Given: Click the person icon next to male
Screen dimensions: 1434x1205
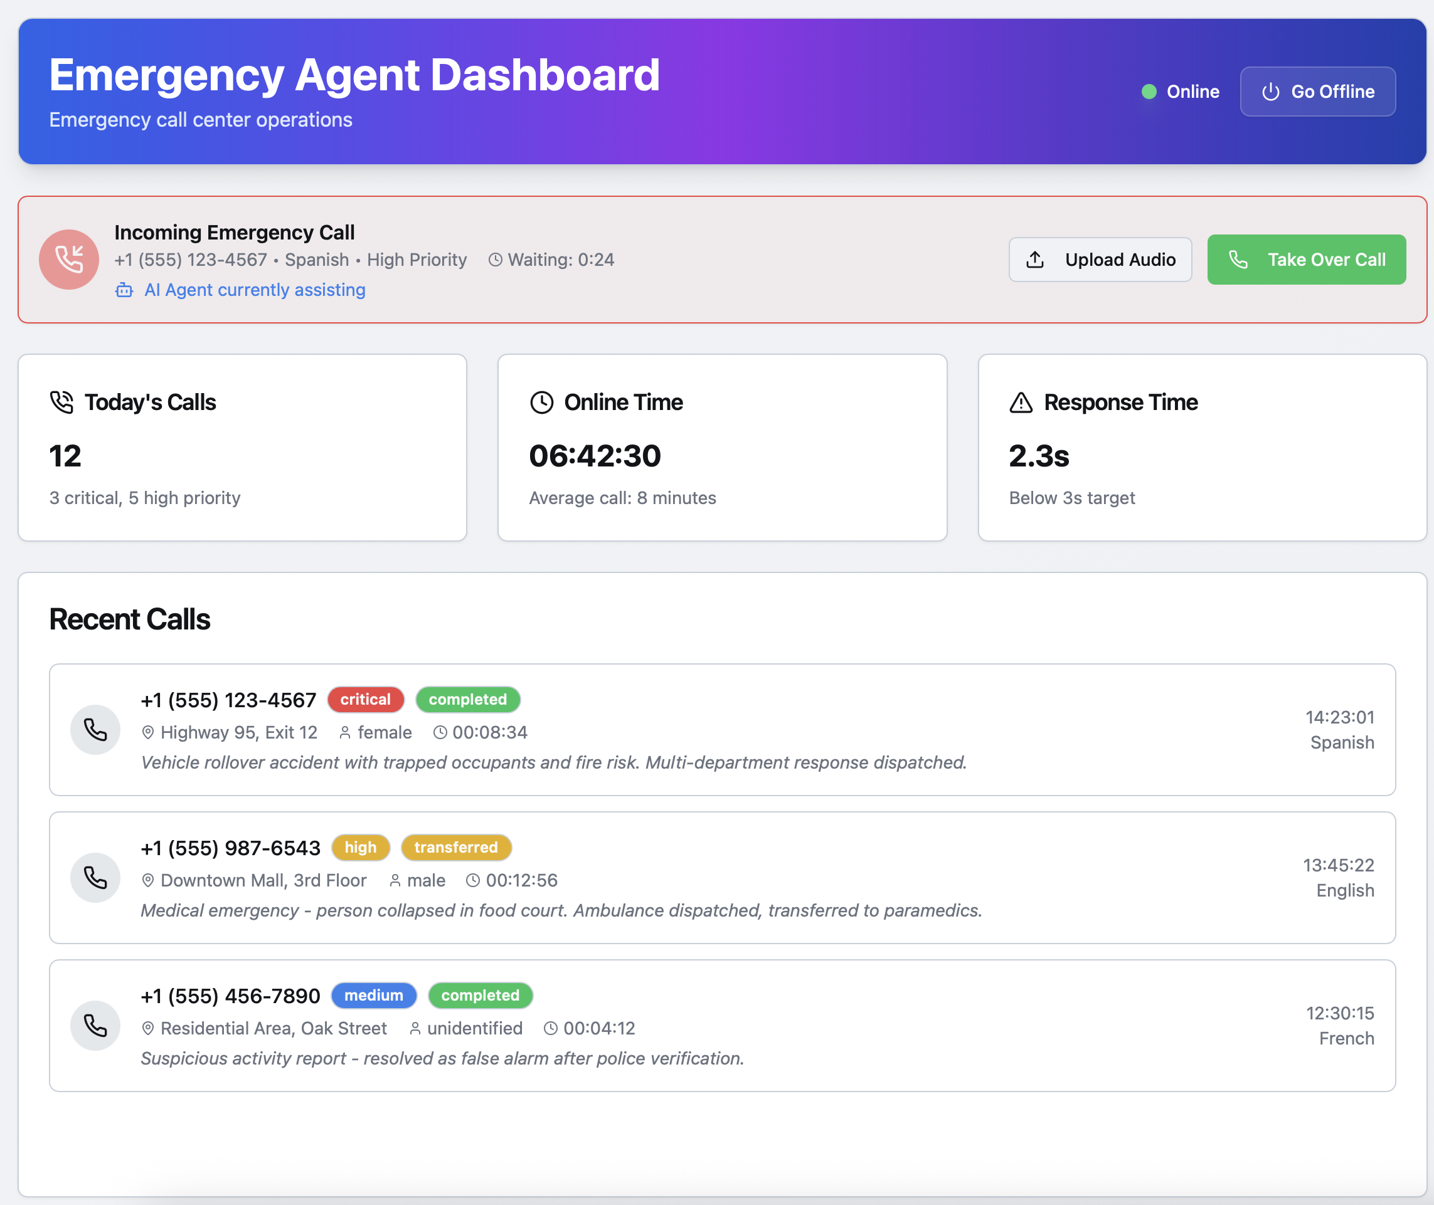Looking at the screenshot, I should (x=395, y=880).
